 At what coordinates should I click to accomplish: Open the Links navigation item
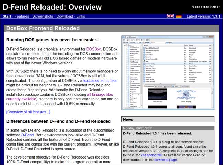click(x=81, y=16)
